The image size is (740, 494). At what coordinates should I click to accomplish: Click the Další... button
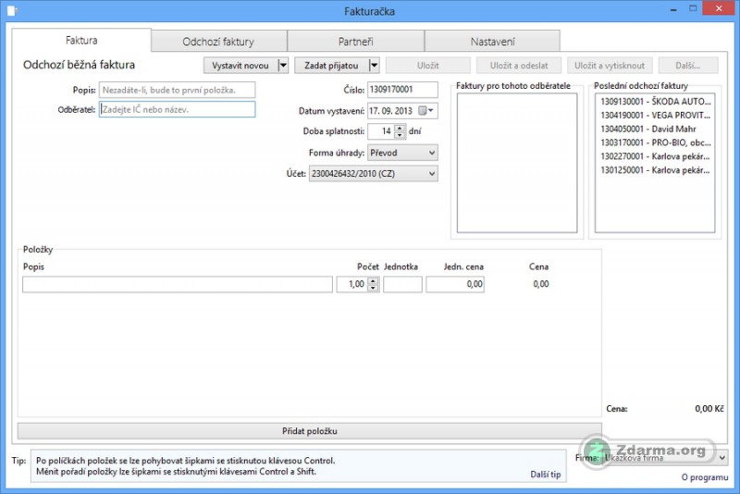688,66
